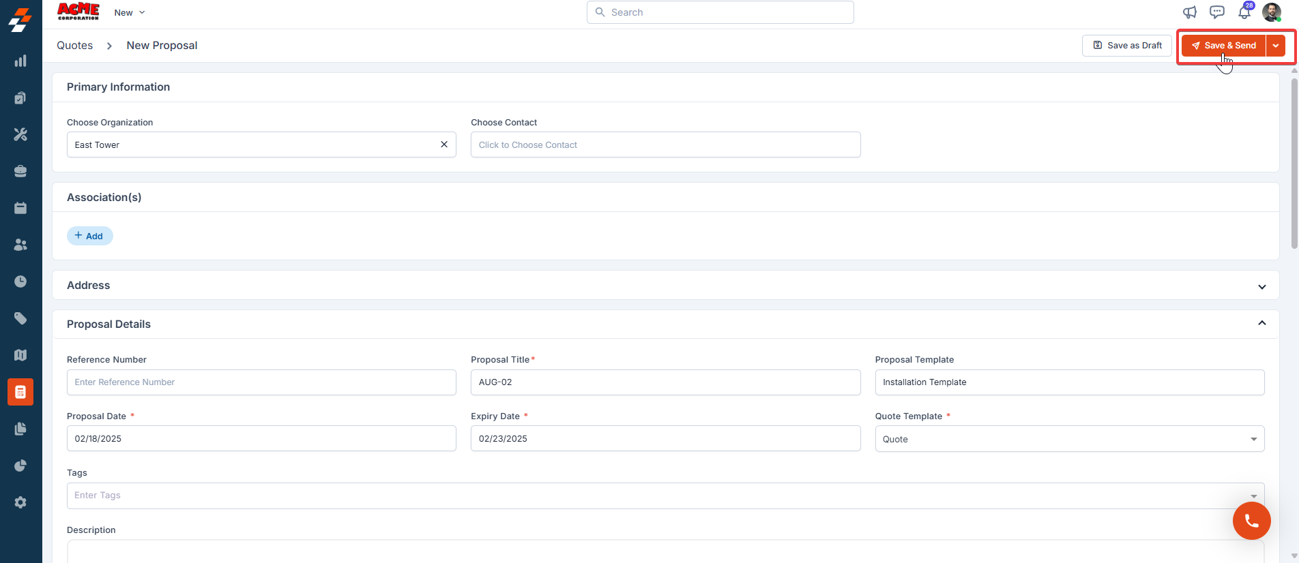Click the Address section heading
The image size is (1299, 563).
[89, 286]
